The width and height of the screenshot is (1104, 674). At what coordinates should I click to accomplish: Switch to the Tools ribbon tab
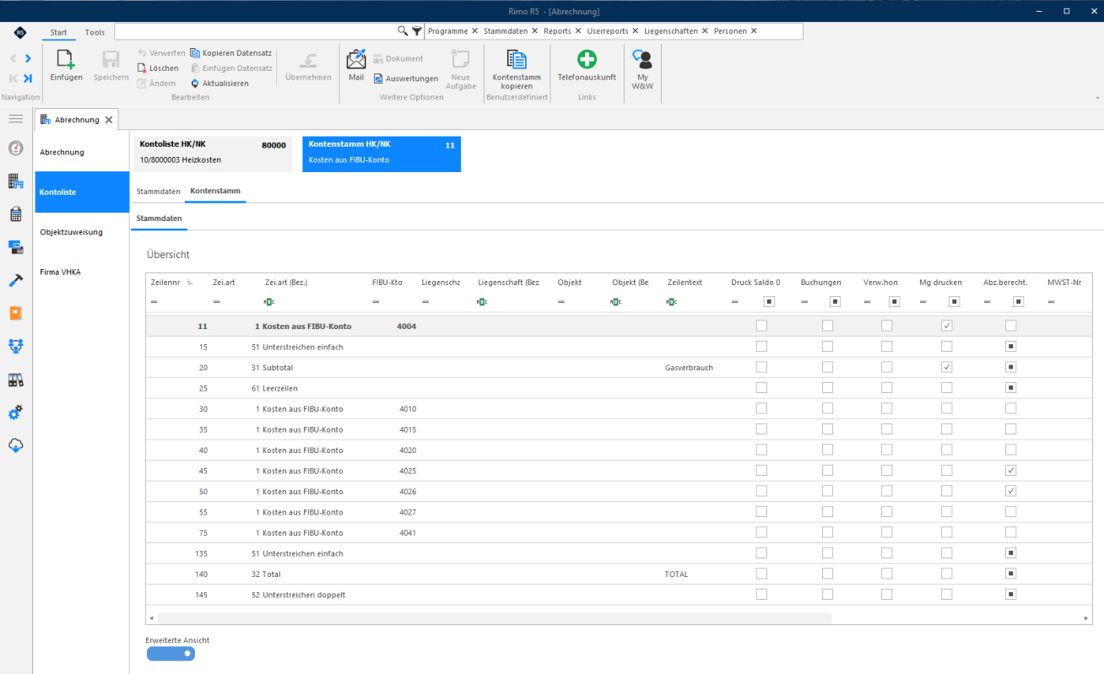click(x=95, y=32)
